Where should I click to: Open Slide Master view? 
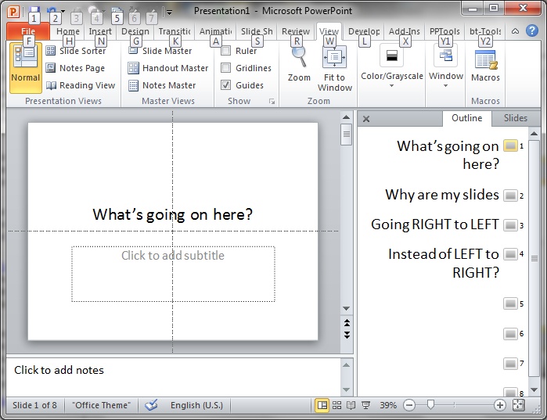(x=160, y=51)
